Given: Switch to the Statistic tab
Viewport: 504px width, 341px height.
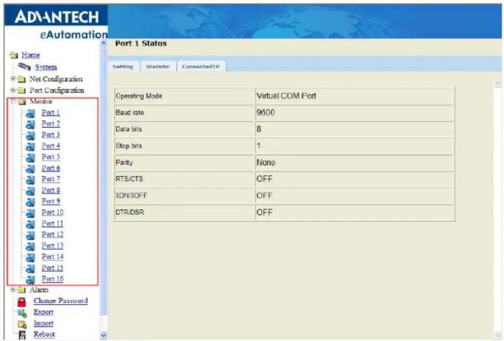Looking at the screenshot, I should [158, 67].
